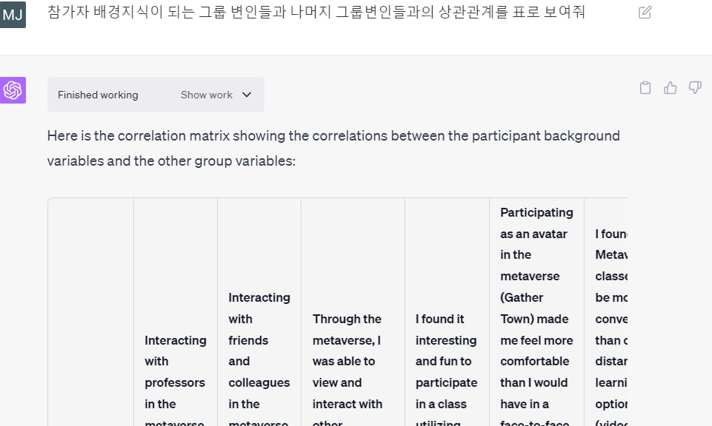The image size is (712, 426).
Task: Copy the response with the clipboard icon
Action: pyautogui.click(x=645, y=88)
